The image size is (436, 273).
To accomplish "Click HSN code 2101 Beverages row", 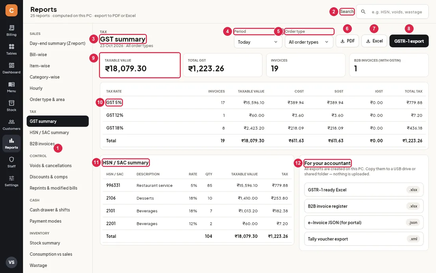I will [197, 211].
